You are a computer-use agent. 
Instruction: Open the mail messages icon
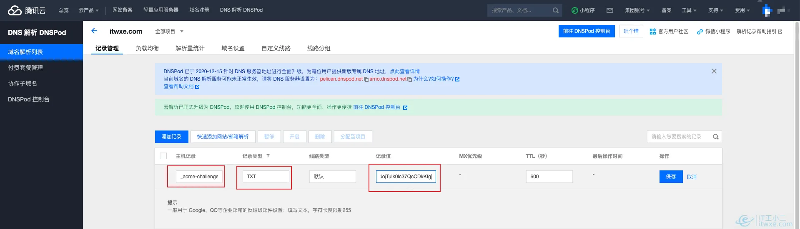[609, 10]
